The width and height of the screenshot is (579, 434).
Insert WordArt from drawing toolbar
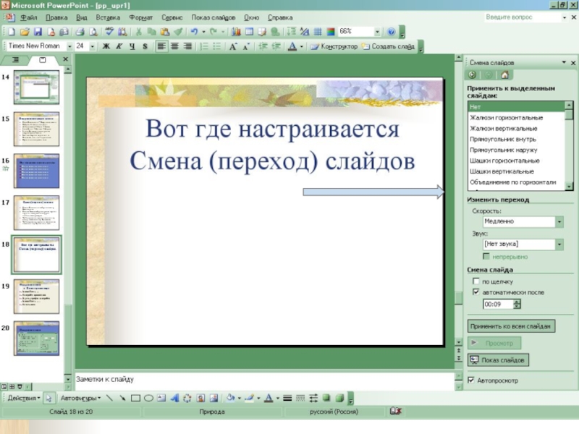click(x=174, y=397)
